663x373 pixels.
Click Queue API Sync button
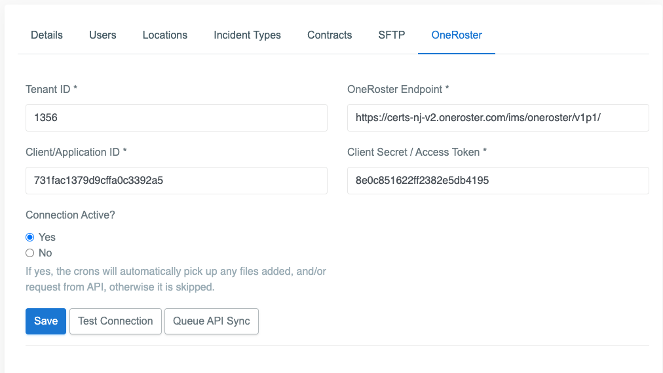(212, 321)
